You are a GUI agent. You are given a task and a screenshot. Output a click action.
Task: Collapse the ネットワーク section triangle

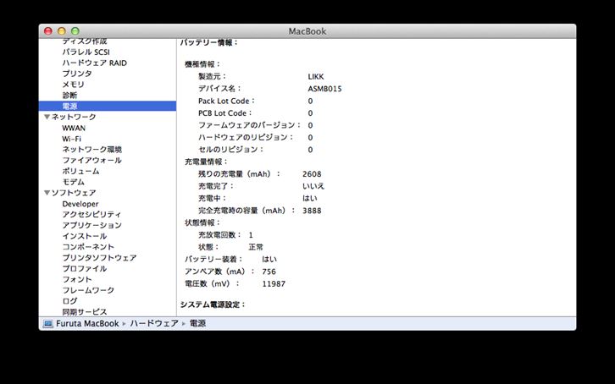tap(47, 117)
